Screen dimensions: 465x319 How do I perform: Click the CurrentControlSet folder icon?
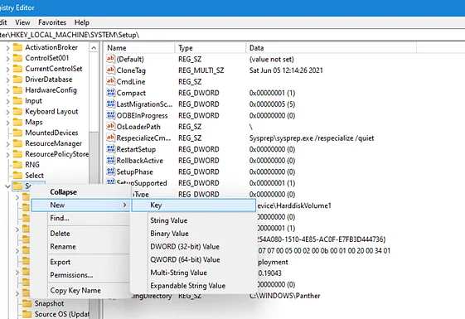click(17, 69)
